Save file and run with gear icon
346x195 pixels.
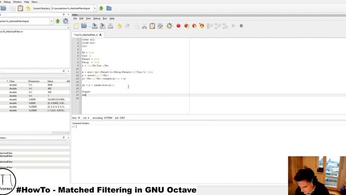pos(169,26)
